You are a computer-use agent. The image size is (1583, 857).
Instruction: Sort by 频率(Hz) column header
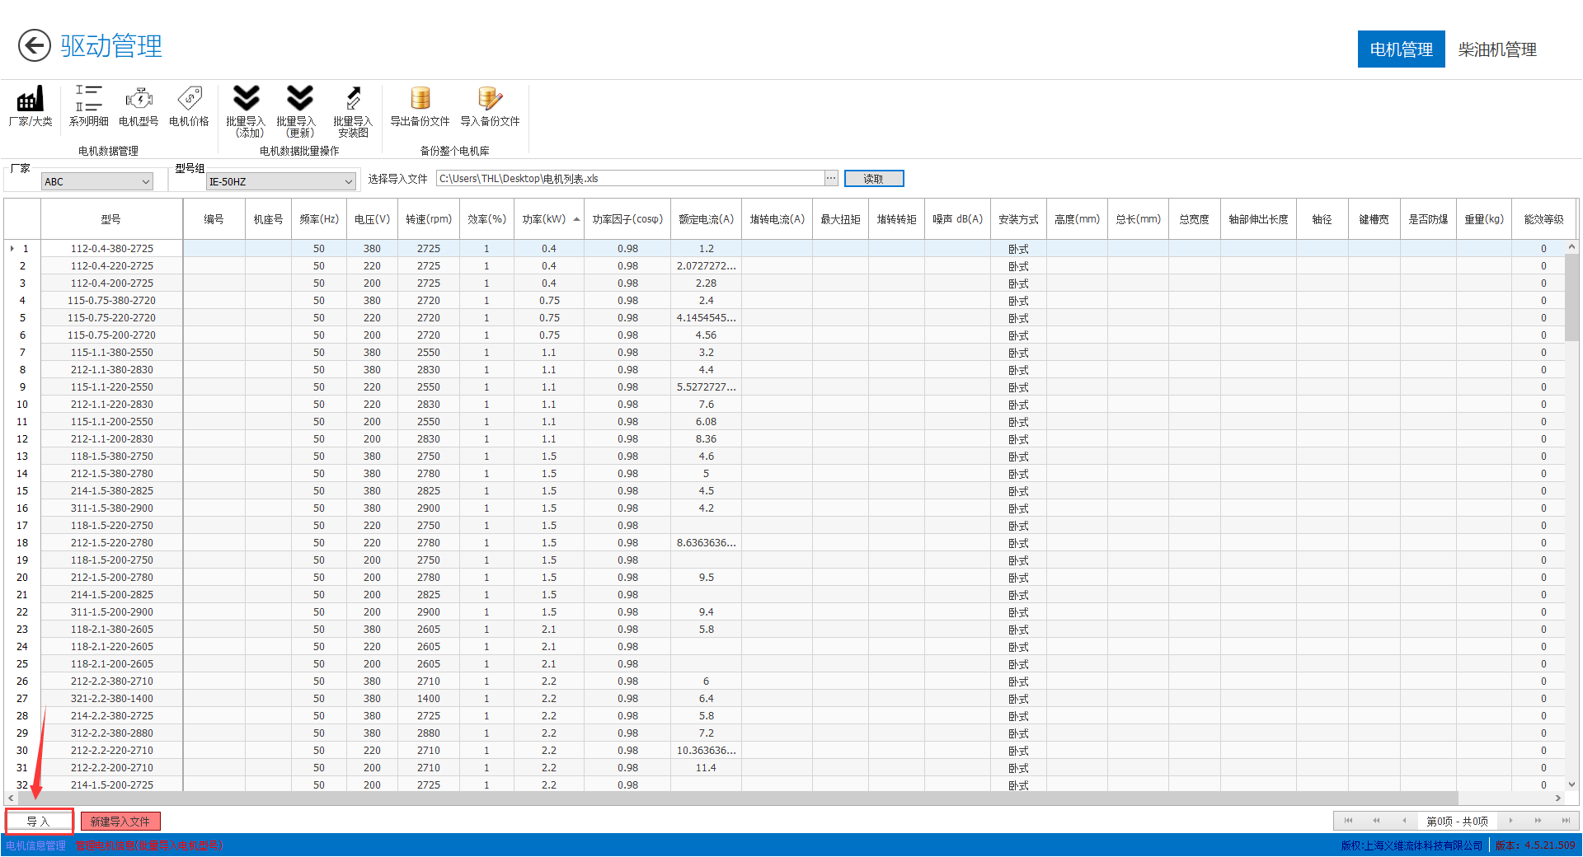point(319,219)
